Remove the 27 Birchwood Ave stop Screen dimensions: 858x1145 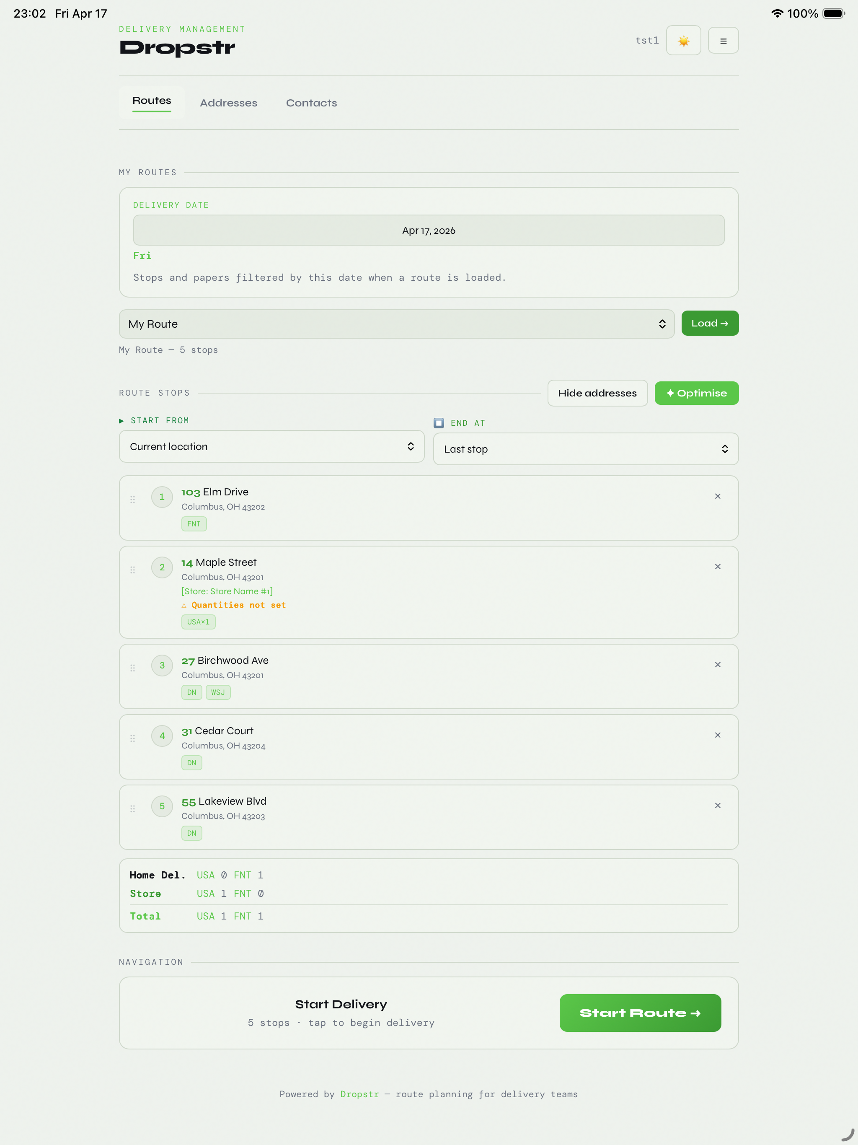point(717,665)
